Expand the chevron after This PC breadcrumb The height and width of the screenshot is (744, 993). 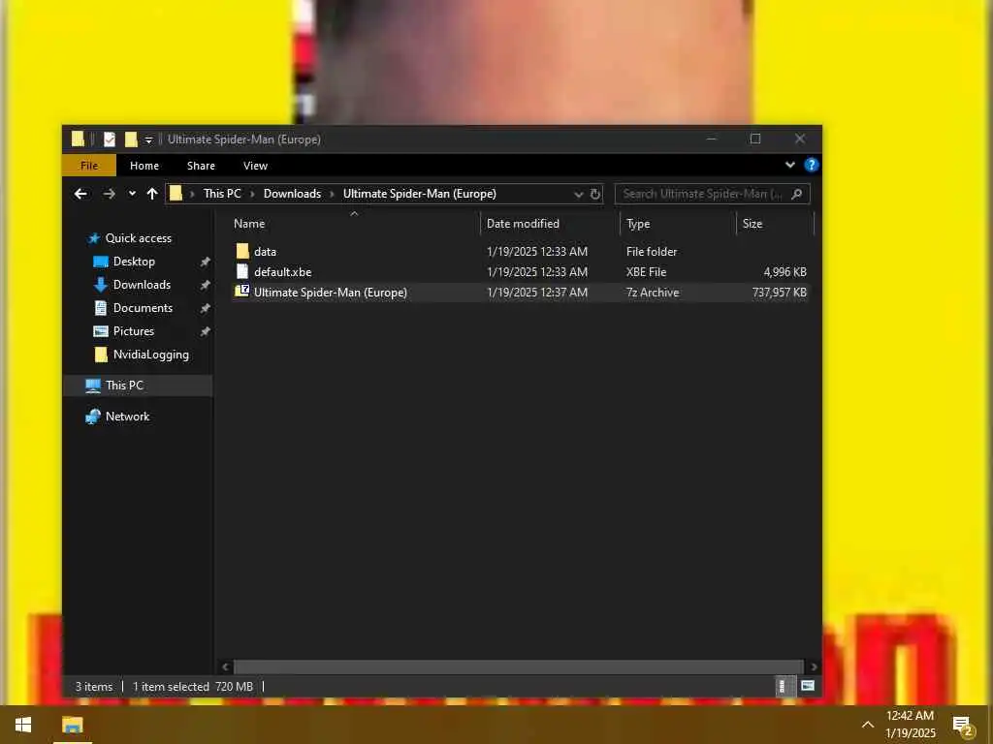[252, 194]
